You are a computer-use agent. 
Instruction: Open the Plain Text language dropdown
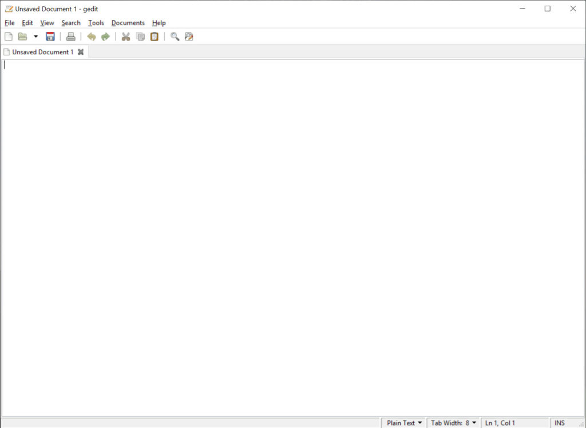(x=403, y=423)
